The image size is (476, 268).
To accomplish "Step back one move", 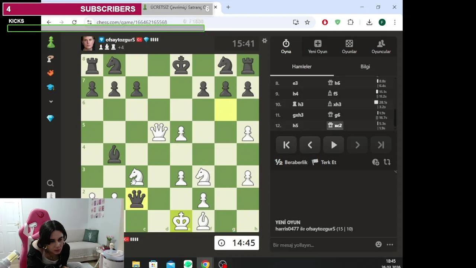I will (310, 145).
